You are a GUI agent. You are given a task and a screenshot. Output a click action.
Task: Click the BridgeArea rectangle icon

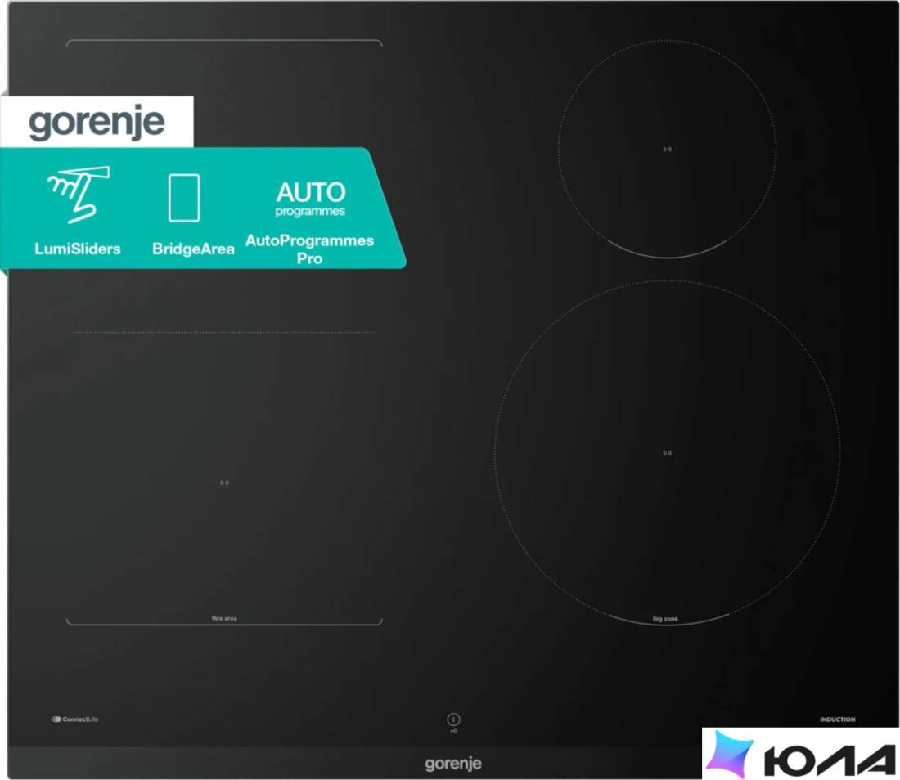[x=184, y=198]
